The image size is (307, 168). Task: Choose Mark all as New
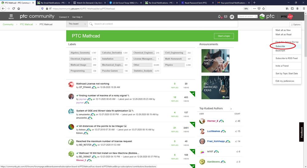(283, 30)
